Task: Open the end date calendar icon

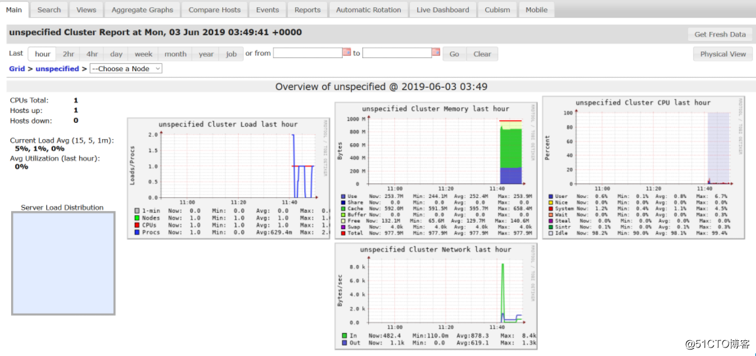Action: 436,52
